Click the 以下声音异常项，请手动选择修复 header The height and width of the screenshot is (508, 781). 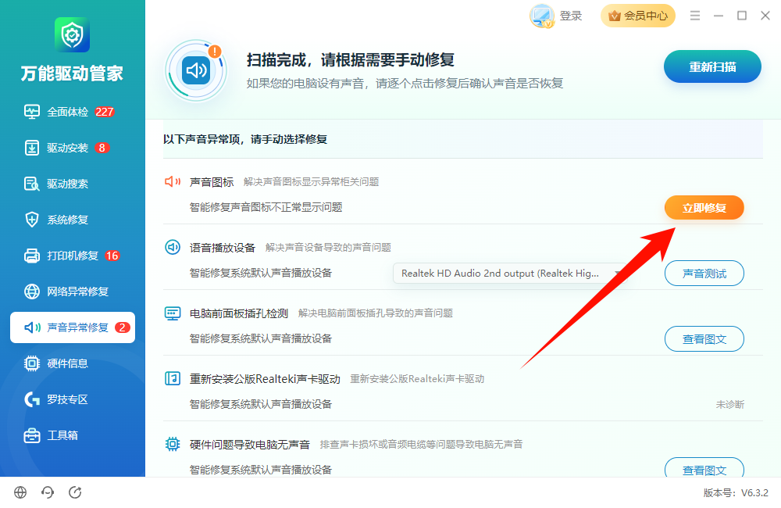[245, 139]
